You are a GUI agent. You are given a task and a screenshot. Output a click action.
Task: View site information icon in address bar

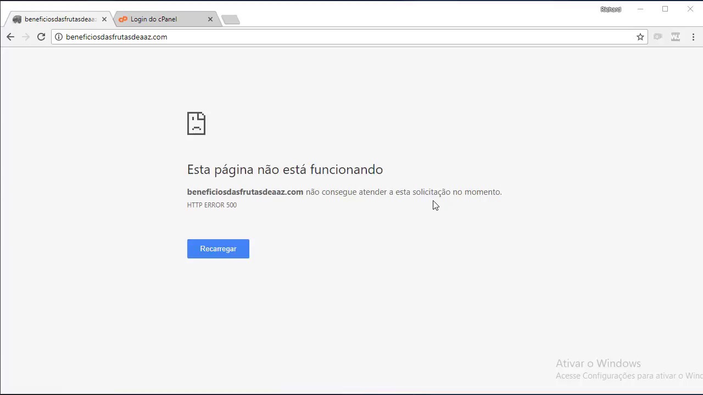(59, 37)
